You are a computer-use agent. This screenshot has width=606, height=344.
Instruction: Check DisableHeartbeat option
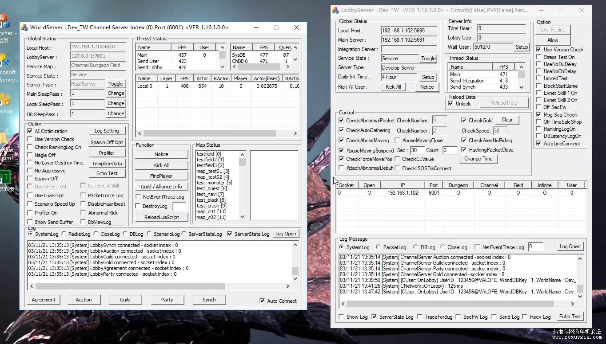pyautogui.click(x=83, y=204)
